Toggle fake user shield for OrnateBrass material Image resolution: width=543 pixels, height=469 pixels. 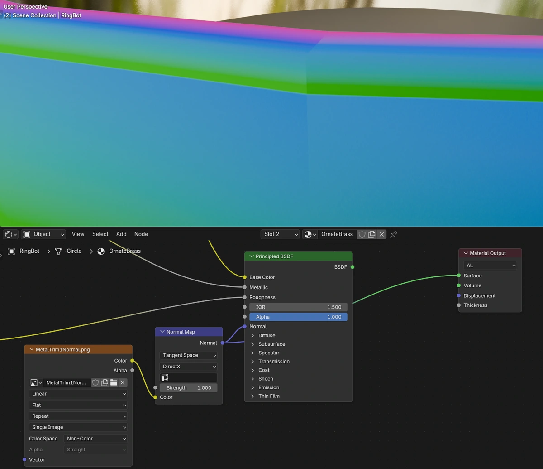tap(362, 234)
